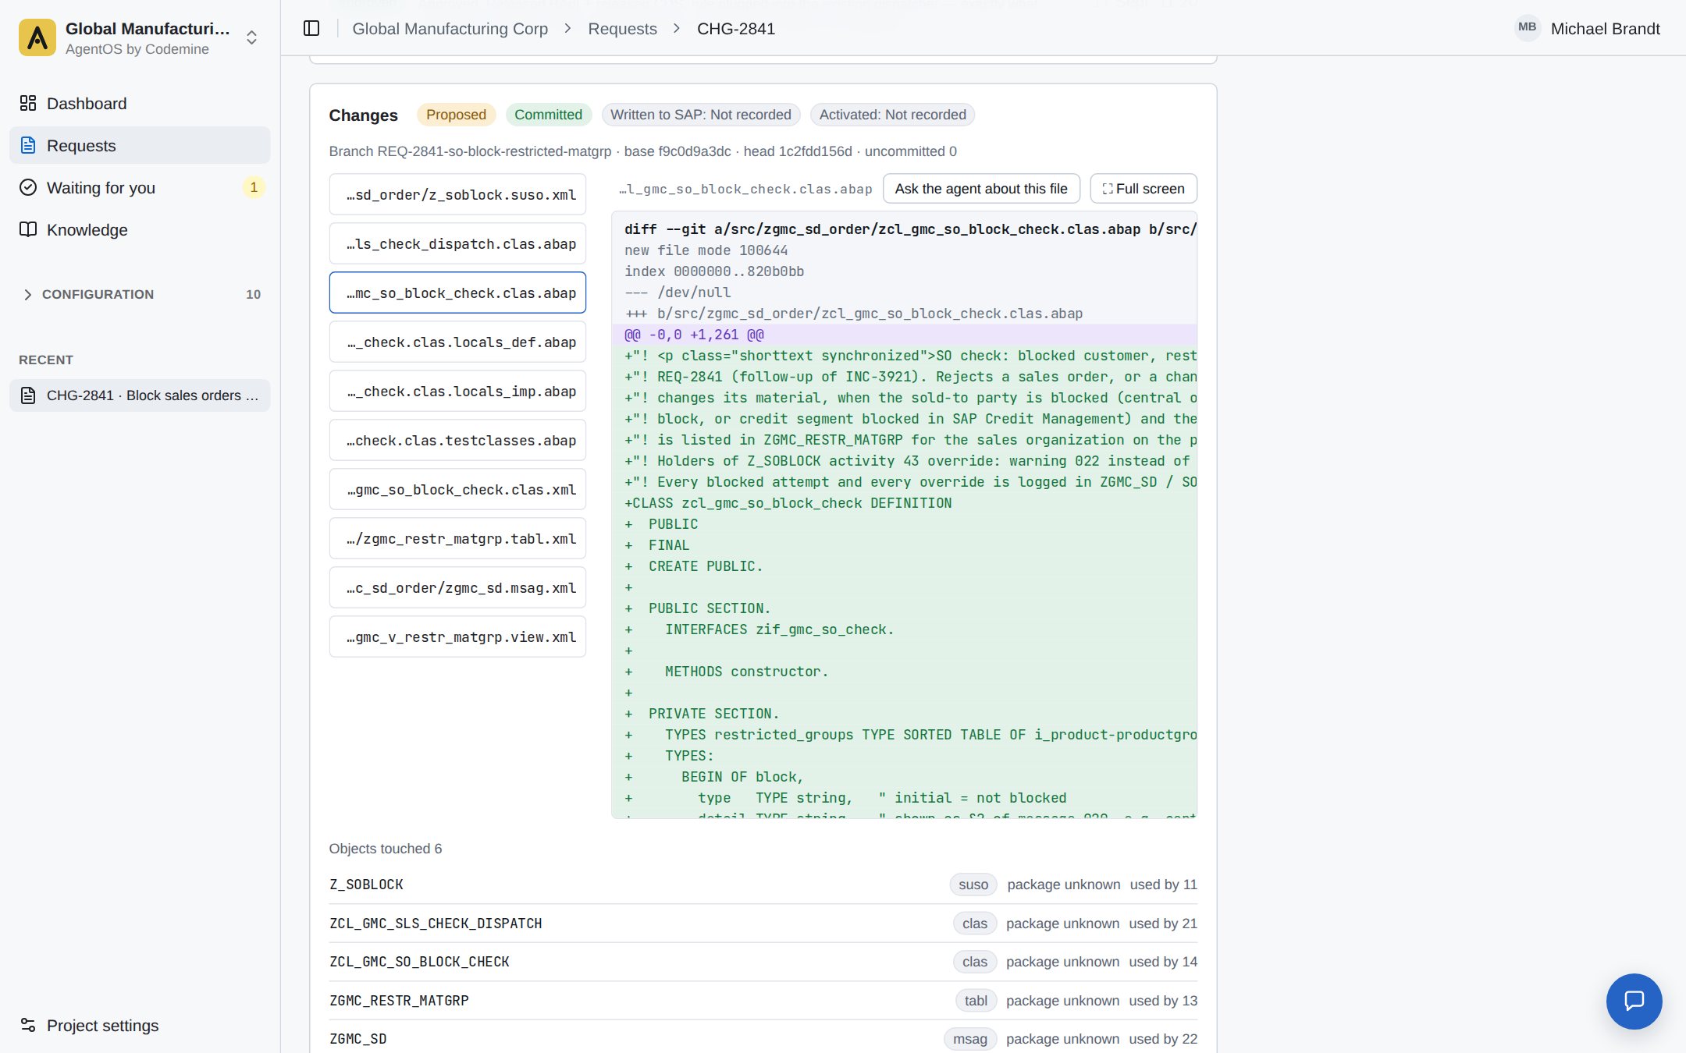Viewport: 1686px width, 1053px height.
Task: Open the workspace switcher chevron
Action: click(251, 37)
